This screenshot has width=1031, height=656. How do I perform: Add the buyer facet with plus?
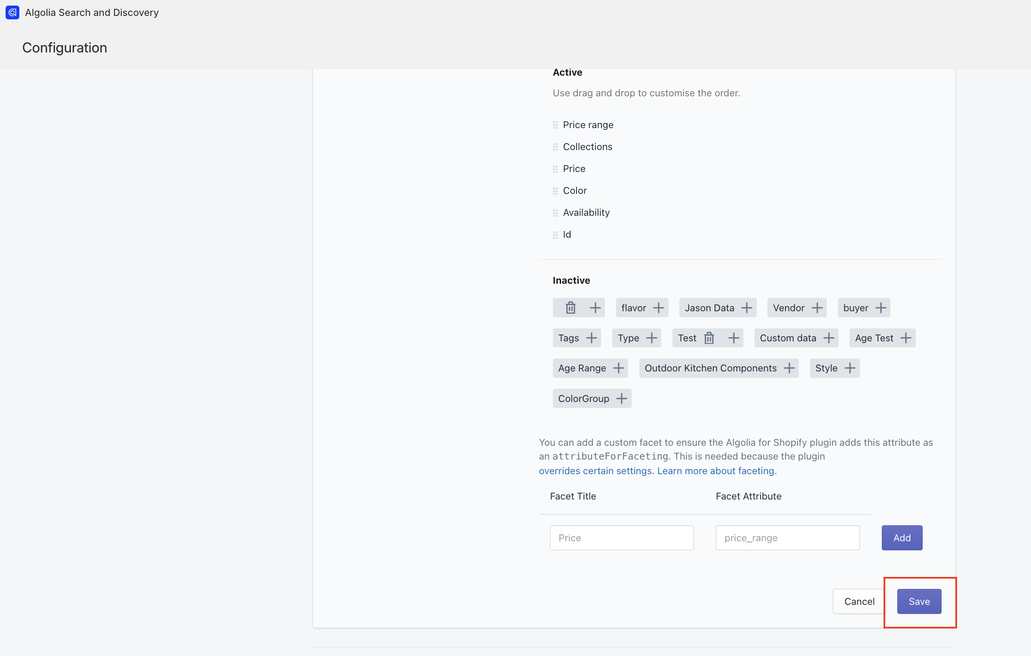pos(881,308)
